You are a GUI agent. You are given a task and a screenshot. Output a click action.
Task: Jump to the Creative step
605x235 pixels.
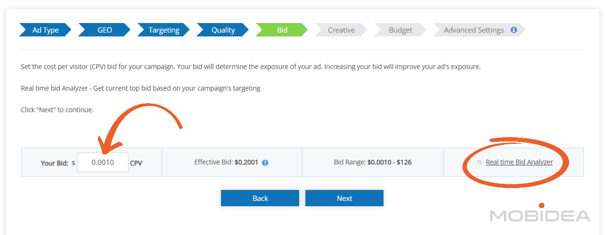coord(341,30)
